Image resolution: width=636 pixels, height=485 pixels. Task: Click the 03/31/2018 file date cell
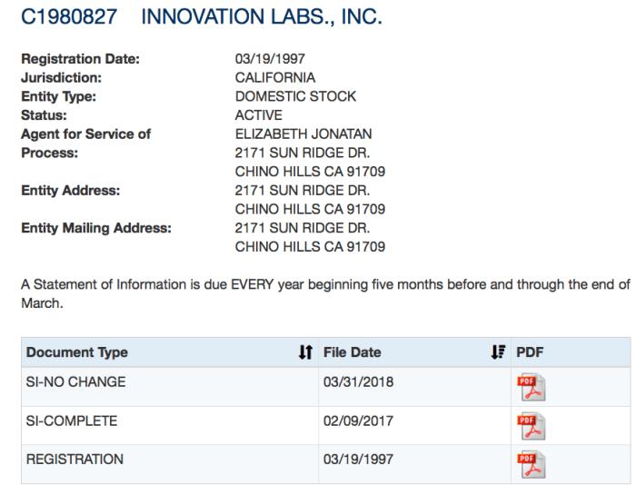(x=359, y=382)
